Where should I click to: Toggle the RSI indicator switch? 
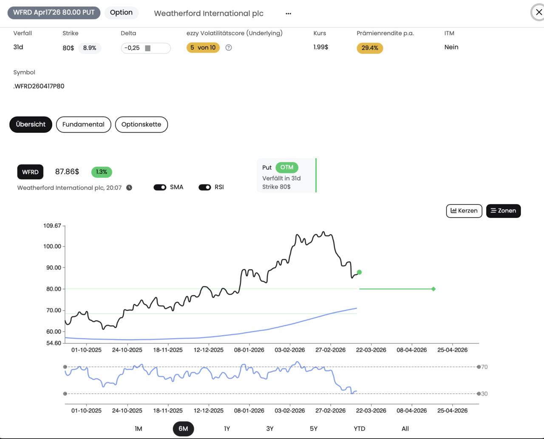[x=205, y=187]
